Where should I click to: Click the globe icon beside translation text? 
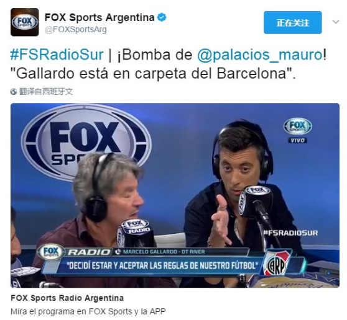point(14,92)
